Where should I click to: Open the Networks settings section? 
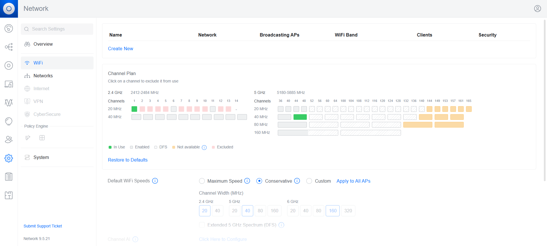(43, 76)
